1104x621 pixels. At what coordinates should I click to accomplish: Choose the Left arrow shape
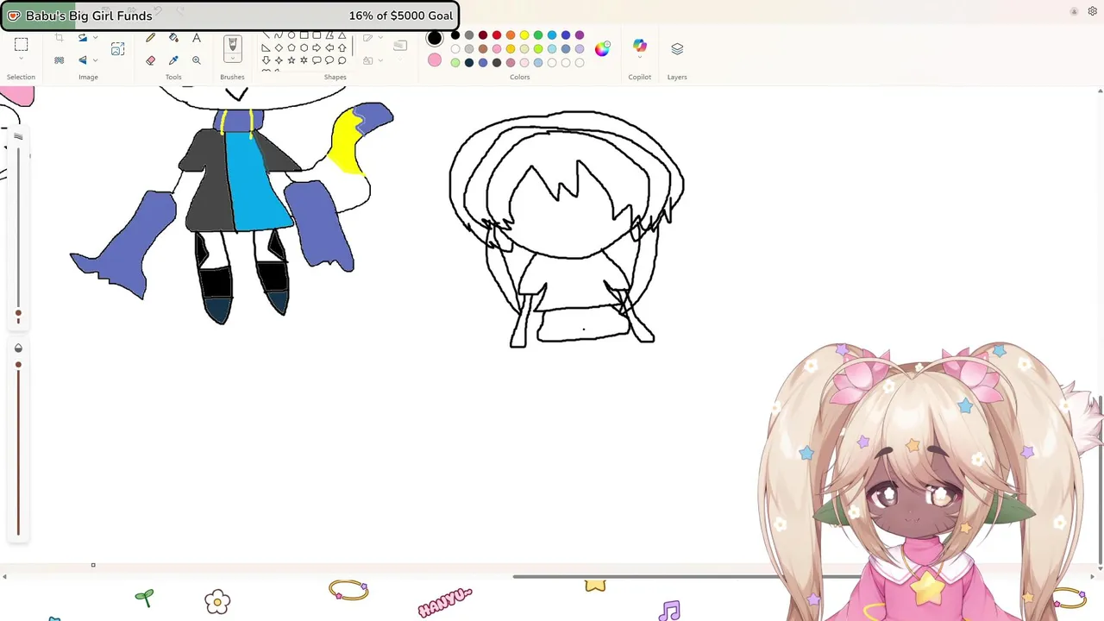coord(329,48)
